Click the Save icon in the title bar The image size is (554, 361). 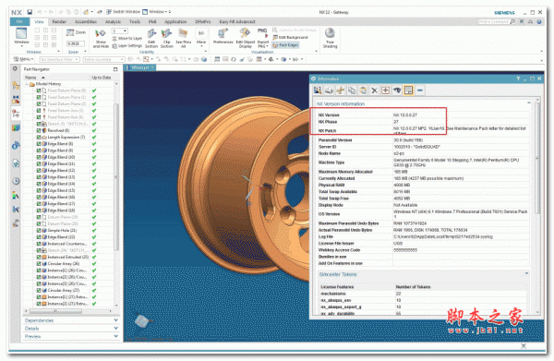click(30, 12)
